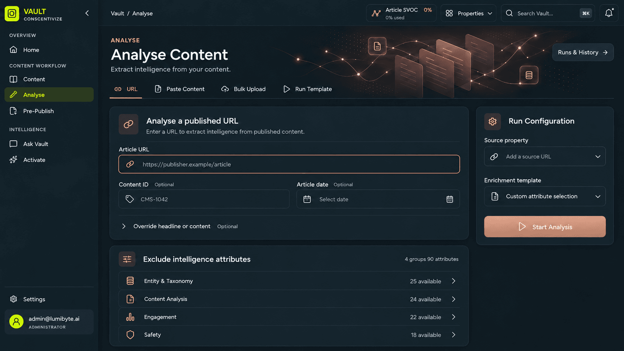Click the gear icon beside Run Configuration
The width and height of the screenshot is (624, 351).
[493, 121]
